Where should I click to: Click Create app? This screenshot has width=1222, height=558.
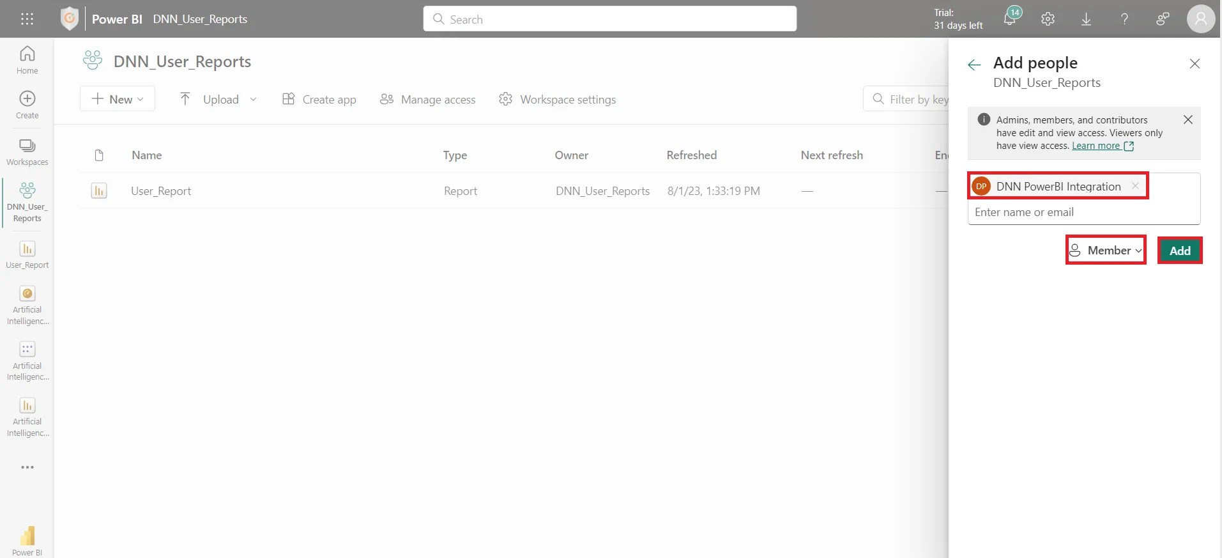tap(319, 99)
